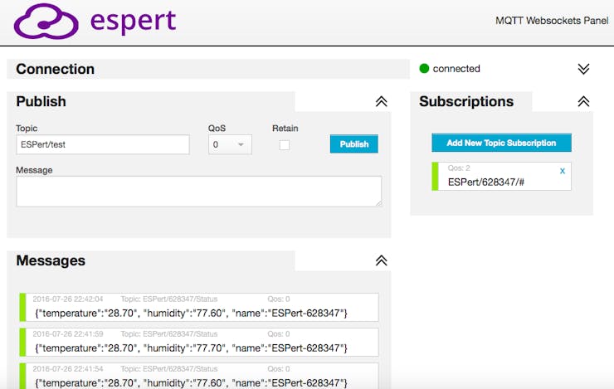614x389 pixels.
Task: Collapse the Publish panel
Action: [x=381, y=101]
